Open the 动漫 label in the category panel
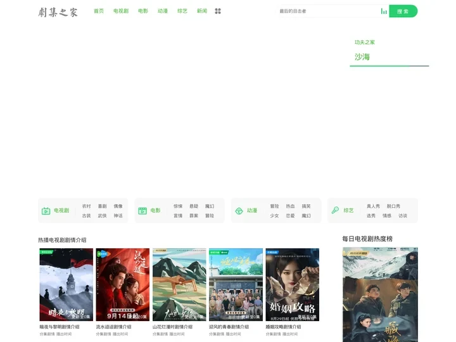This screenshot has height=342, width=456. [252, 210]
